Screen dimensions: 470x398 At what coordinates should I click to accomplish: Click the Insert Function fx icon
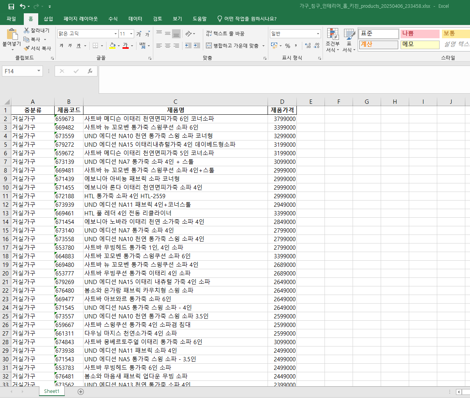coord(90,71)
